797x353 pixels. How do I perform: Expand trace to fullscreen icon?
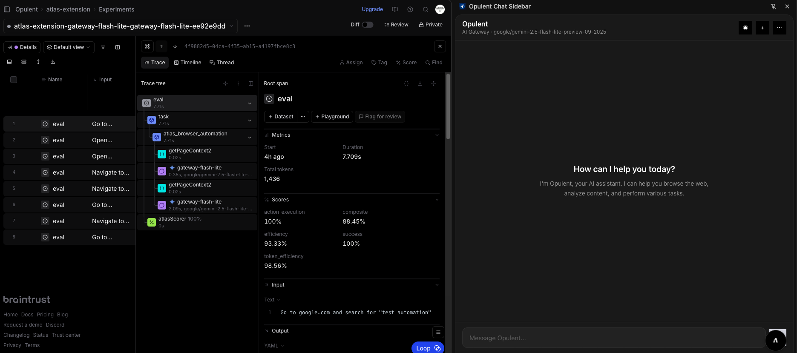147,46
